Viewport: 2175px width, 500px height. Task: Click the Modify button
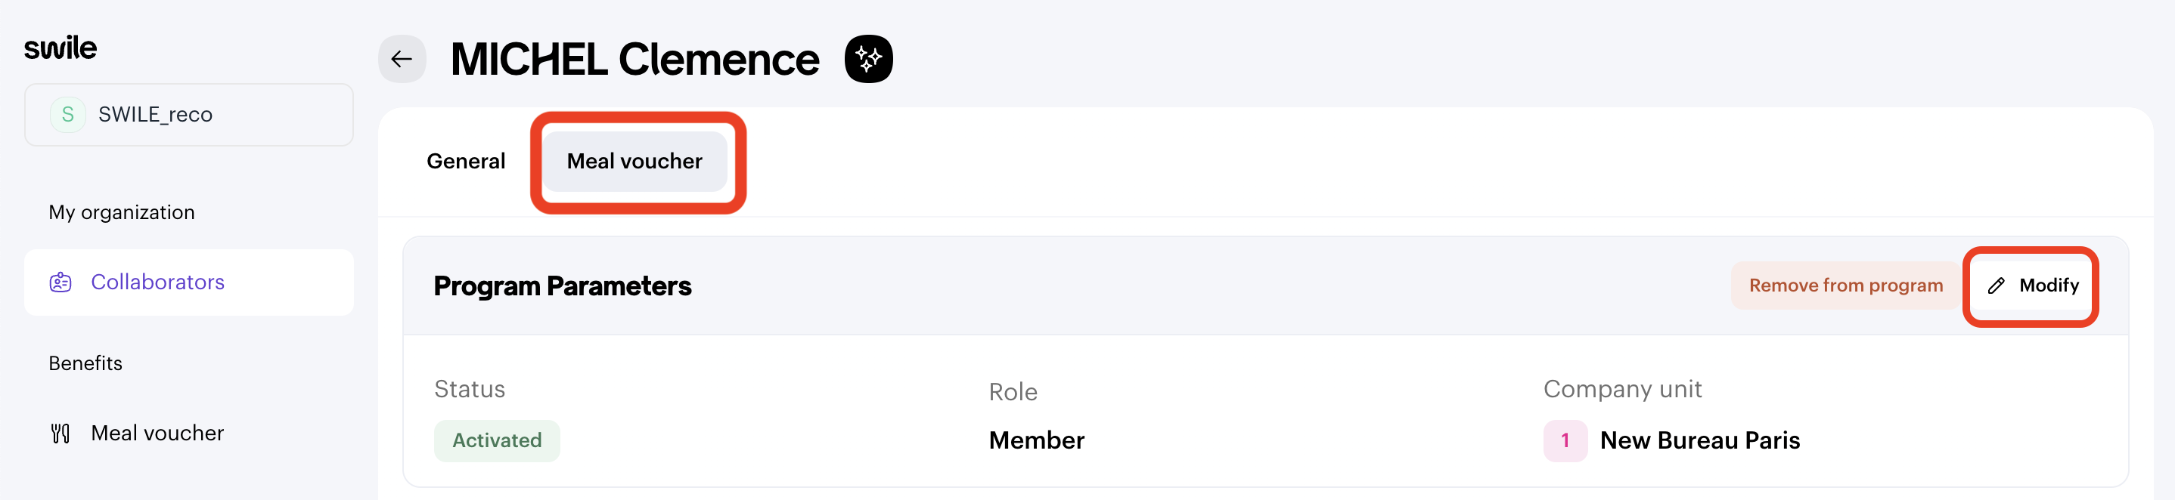click(x=2031, y=285)
